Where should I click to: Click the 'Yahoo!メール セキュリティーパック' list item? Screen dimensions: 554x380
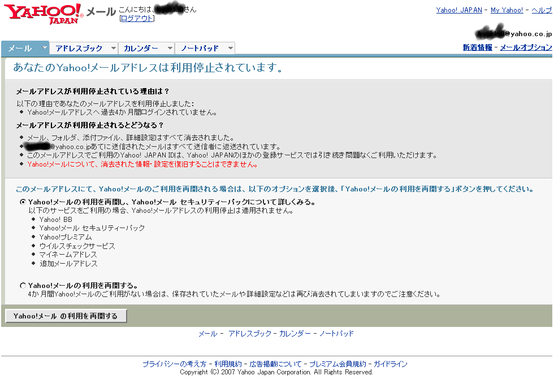pyautogui.click(x=92, y=228)
